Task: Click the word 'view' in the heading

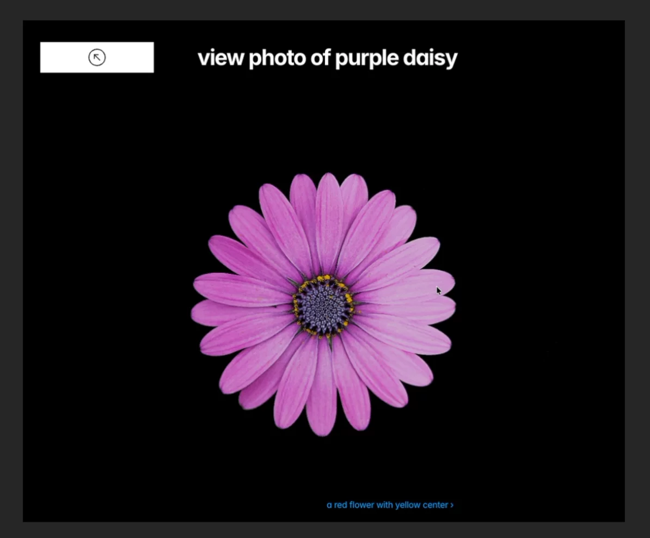Action: pos(220,58)
